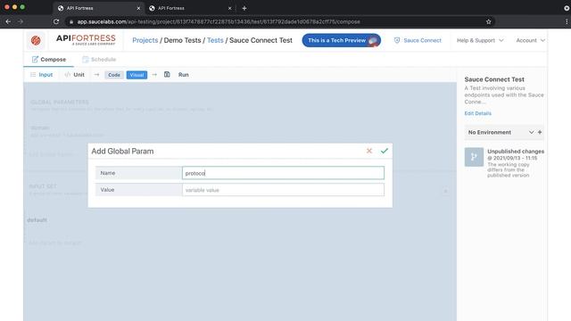Screen dimensions: 571x321
Task: Select the Unit section
Action: 75,75
